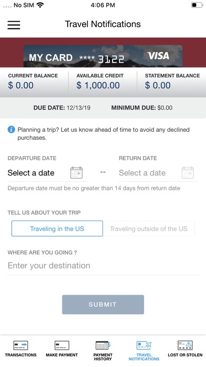
Task: Open the Make Payment icon
Action: point(62,345)
